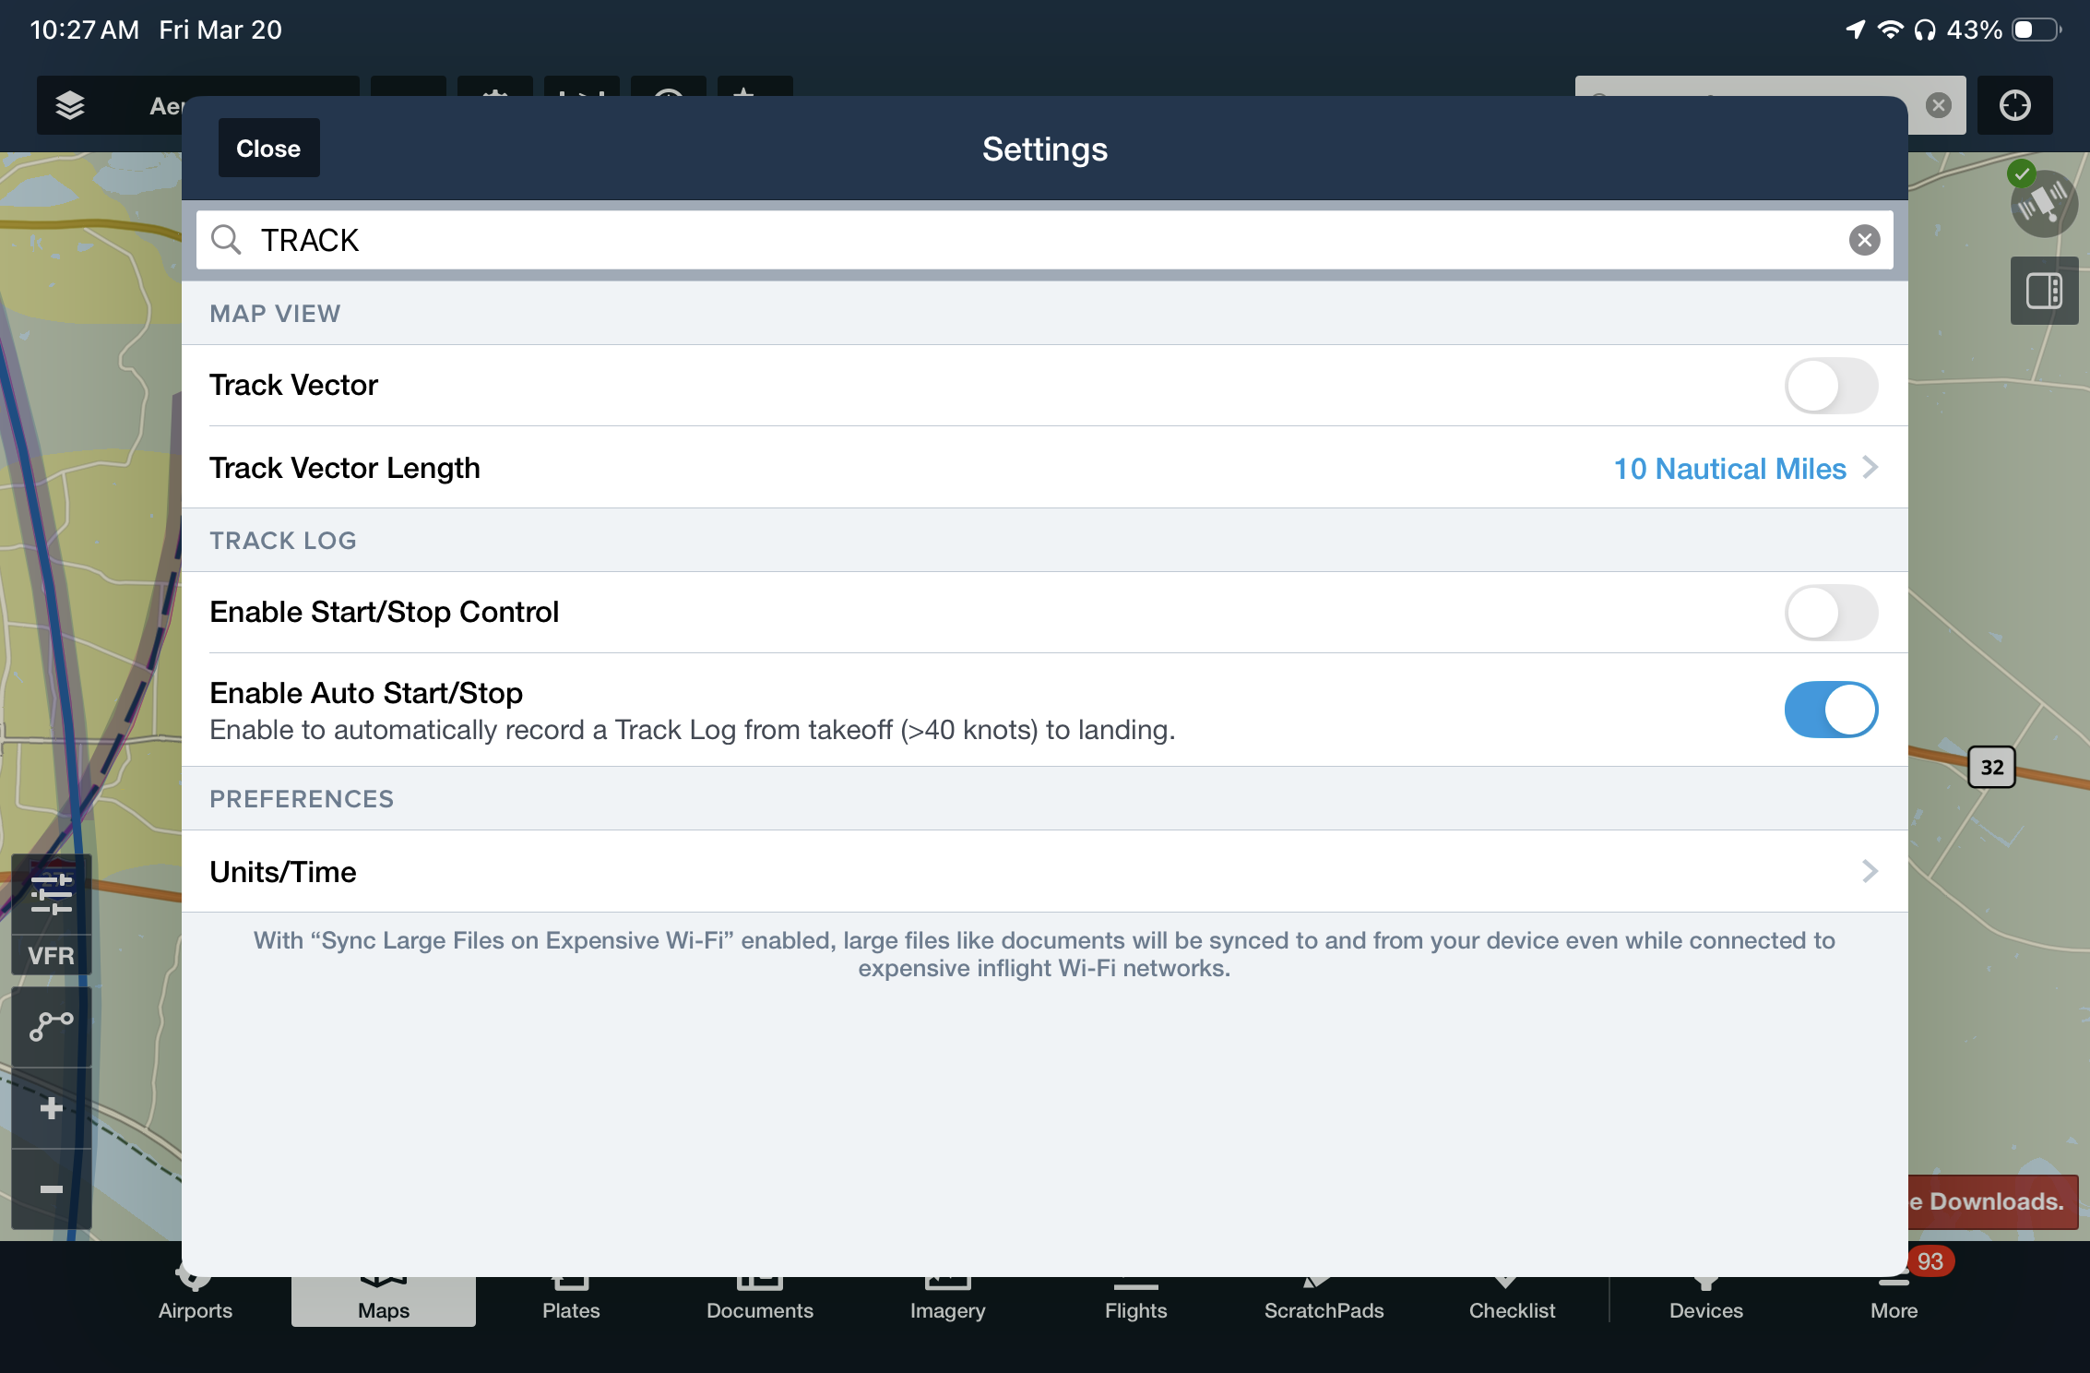Viewport: 2090px width, 1373px height.
Task: Toggle the split-screen side panel icon
Action: pos(2043,292)
